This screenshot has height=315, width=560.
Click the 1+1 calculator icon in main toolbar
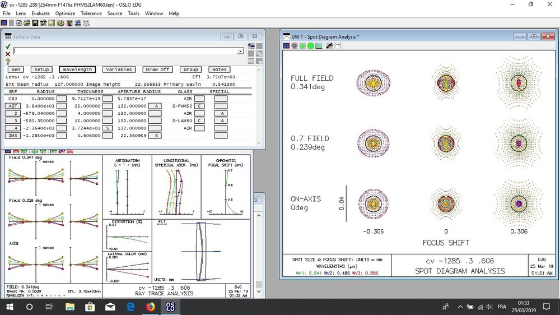point(86,23)
